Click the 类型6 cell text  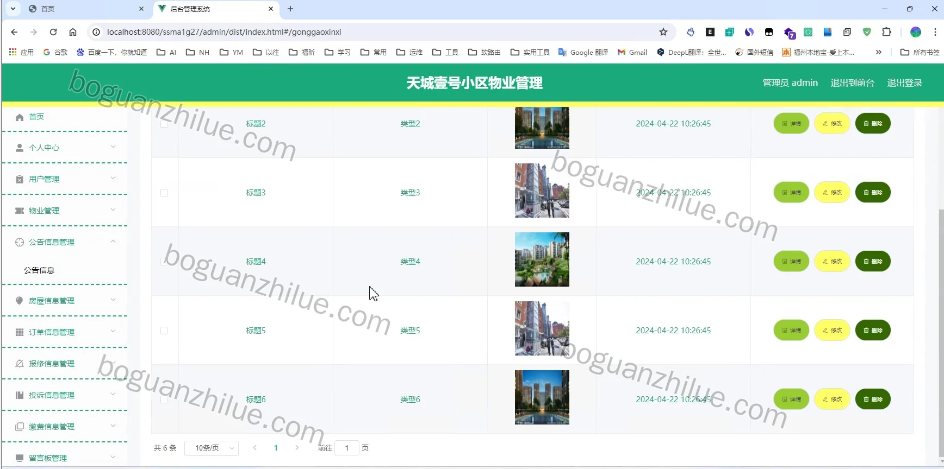pos(410,400)
